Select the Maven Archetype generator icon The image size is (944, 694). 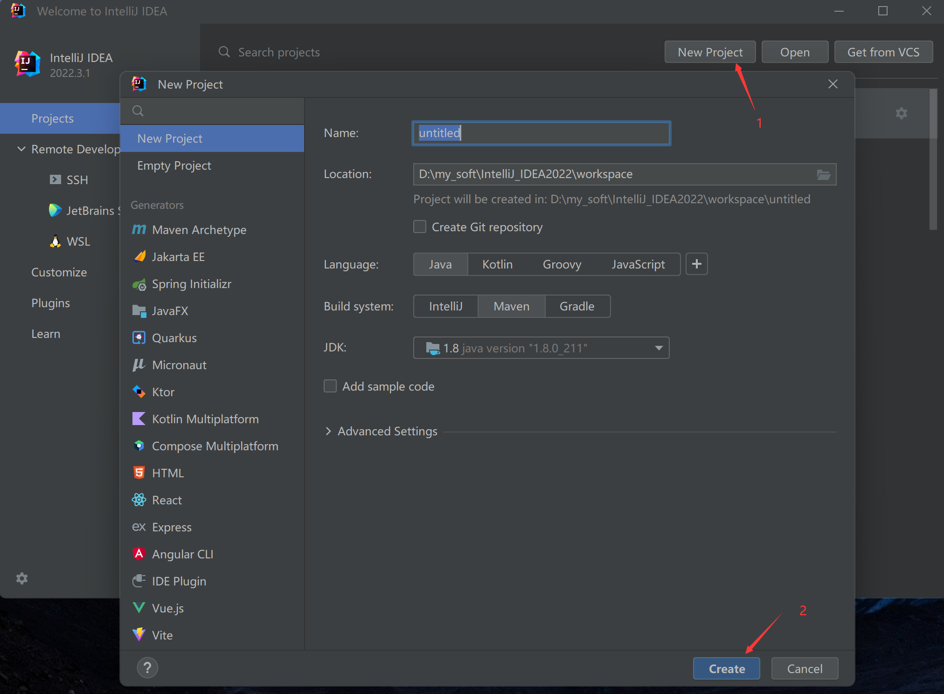pos(139,229)
